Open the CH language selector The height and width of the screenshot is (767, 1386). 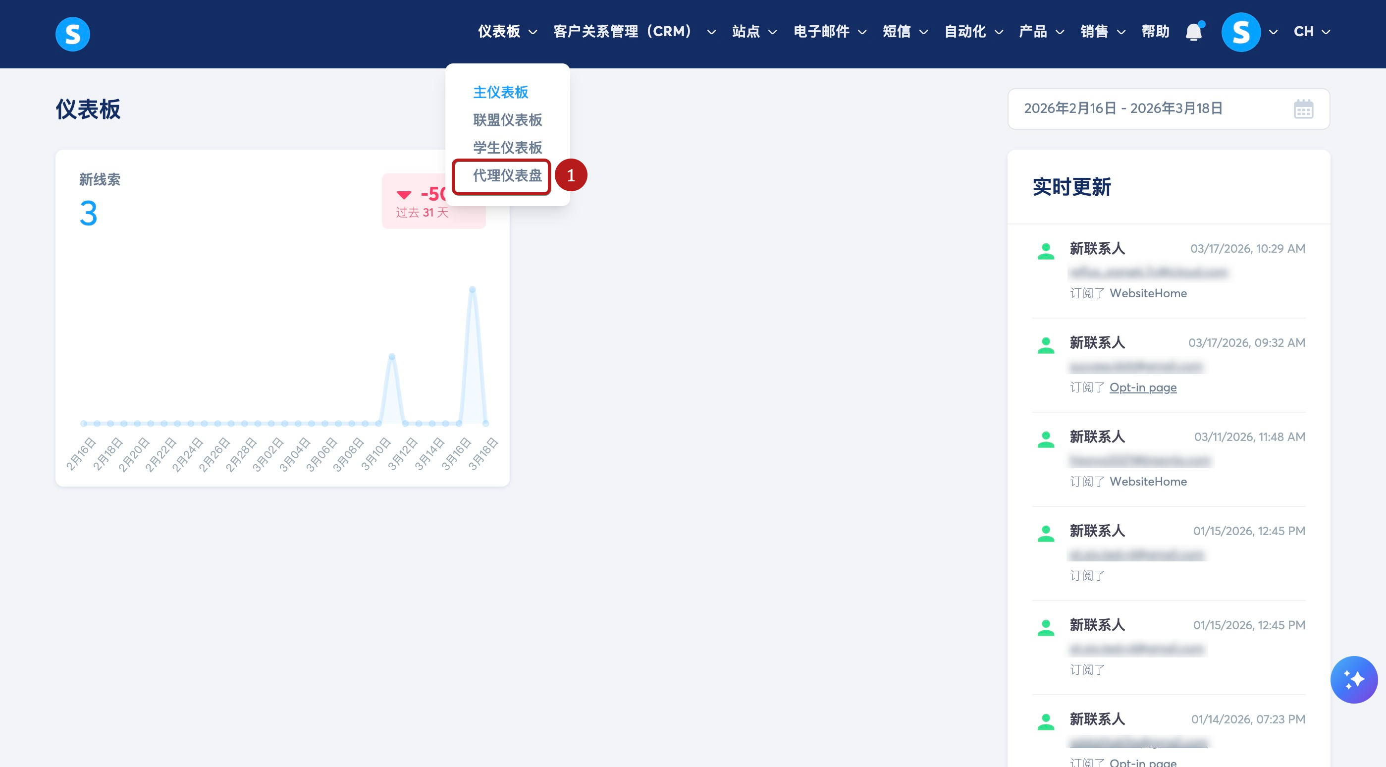1311,32
